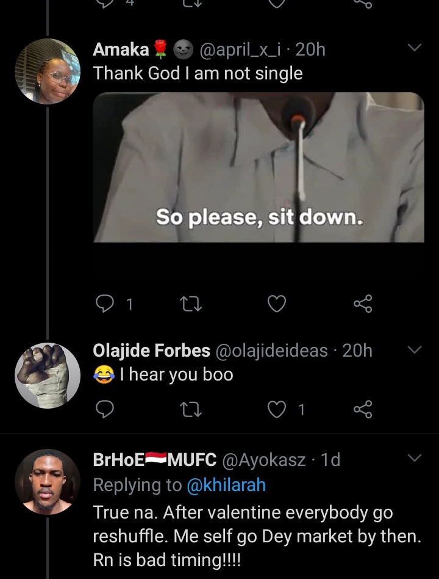Image resolution: width=439 pixels, height=579 pixels.
Task: Expand options chevron on BrHoE MUFC tweet
Action: pos(415,458)
